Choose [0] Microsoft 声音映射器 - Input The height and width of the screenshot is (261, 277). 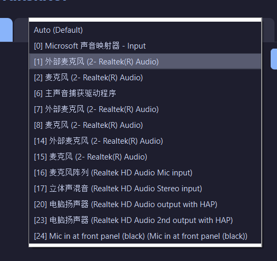(x=145, y=46)
